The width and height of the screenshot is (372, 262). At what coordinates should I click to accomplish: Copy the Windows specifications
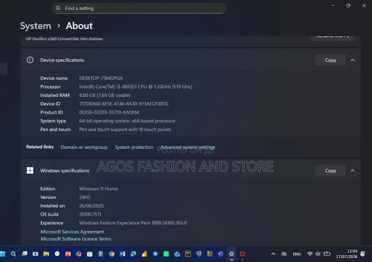point(330,171)
